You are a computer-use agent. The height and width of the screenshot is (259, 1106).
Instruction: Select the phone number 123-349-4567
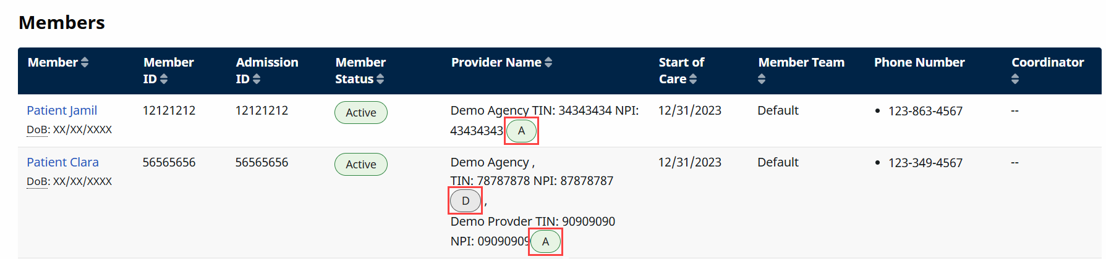click(x=925, y=163)
